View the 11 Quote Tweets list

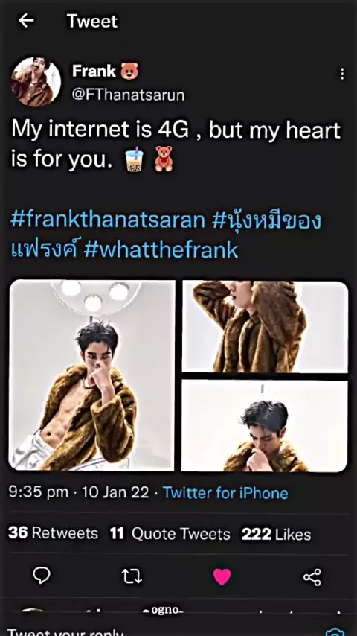(x=170, y=534)
